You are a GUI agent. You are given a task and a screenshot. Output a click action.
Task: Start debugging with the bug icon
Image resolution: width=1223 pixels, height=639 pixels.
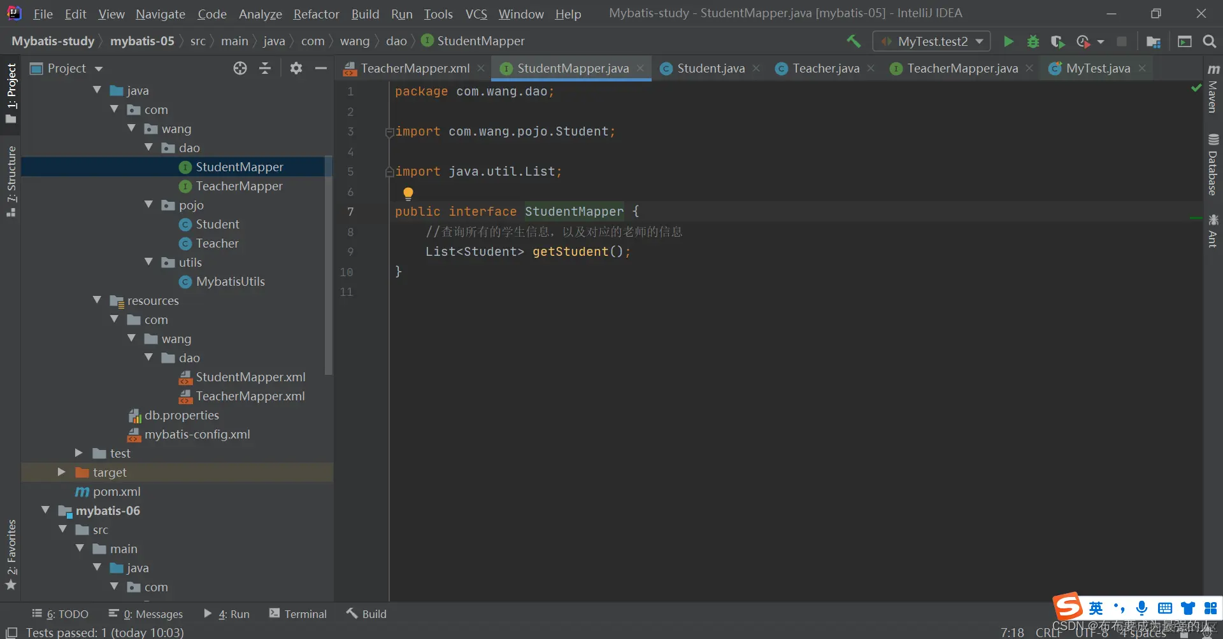(1033, 41)
